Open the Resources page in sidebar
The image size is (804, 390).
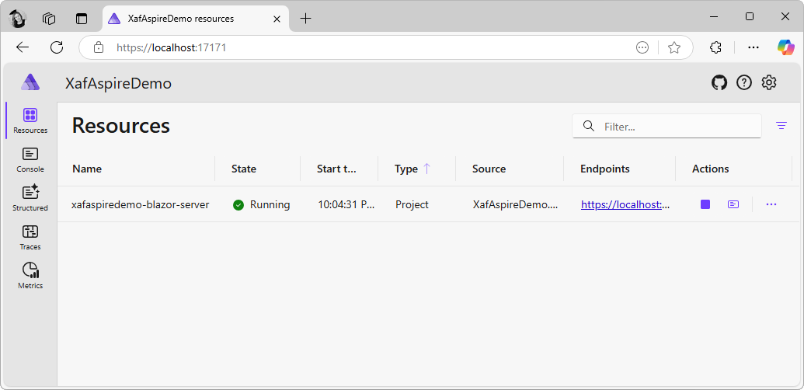click(x=30, y=120)
